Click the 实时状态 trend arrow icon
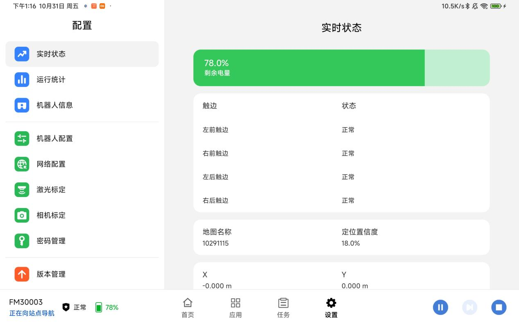This screenshot has height=325, width=519. [22, 54]
